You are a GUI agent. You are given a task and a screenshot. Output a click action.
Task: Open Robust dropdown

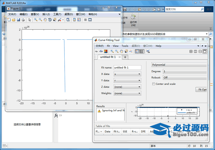(185, 77)
